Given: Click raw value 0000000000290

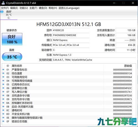Looking at the screenshot, I should [123, 107].
